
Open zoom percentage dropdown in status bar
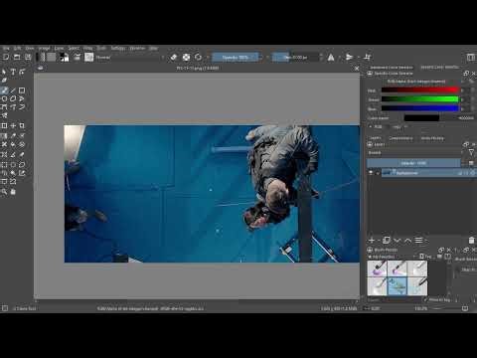coord(421,308)
